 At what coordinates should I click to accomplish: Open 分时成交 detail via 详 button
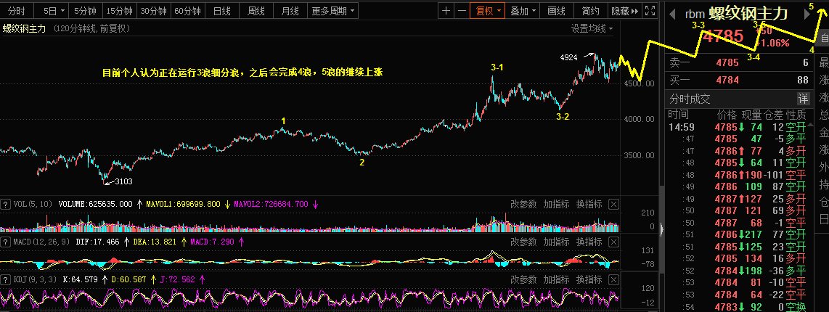tap(804, 99)
